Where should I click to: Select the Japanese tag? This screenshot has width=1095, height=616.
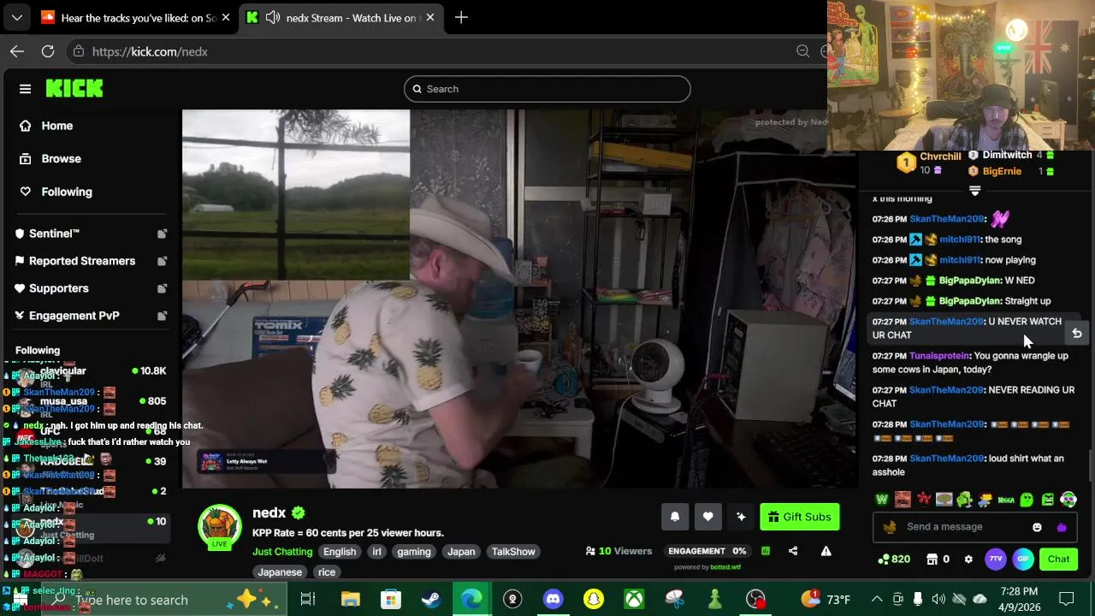click(280, 572)
